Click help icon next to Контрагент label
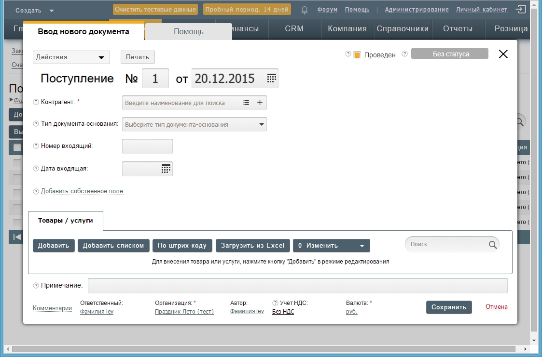The image size is (542, 357). pyautogui.click(x=36, y=102)
